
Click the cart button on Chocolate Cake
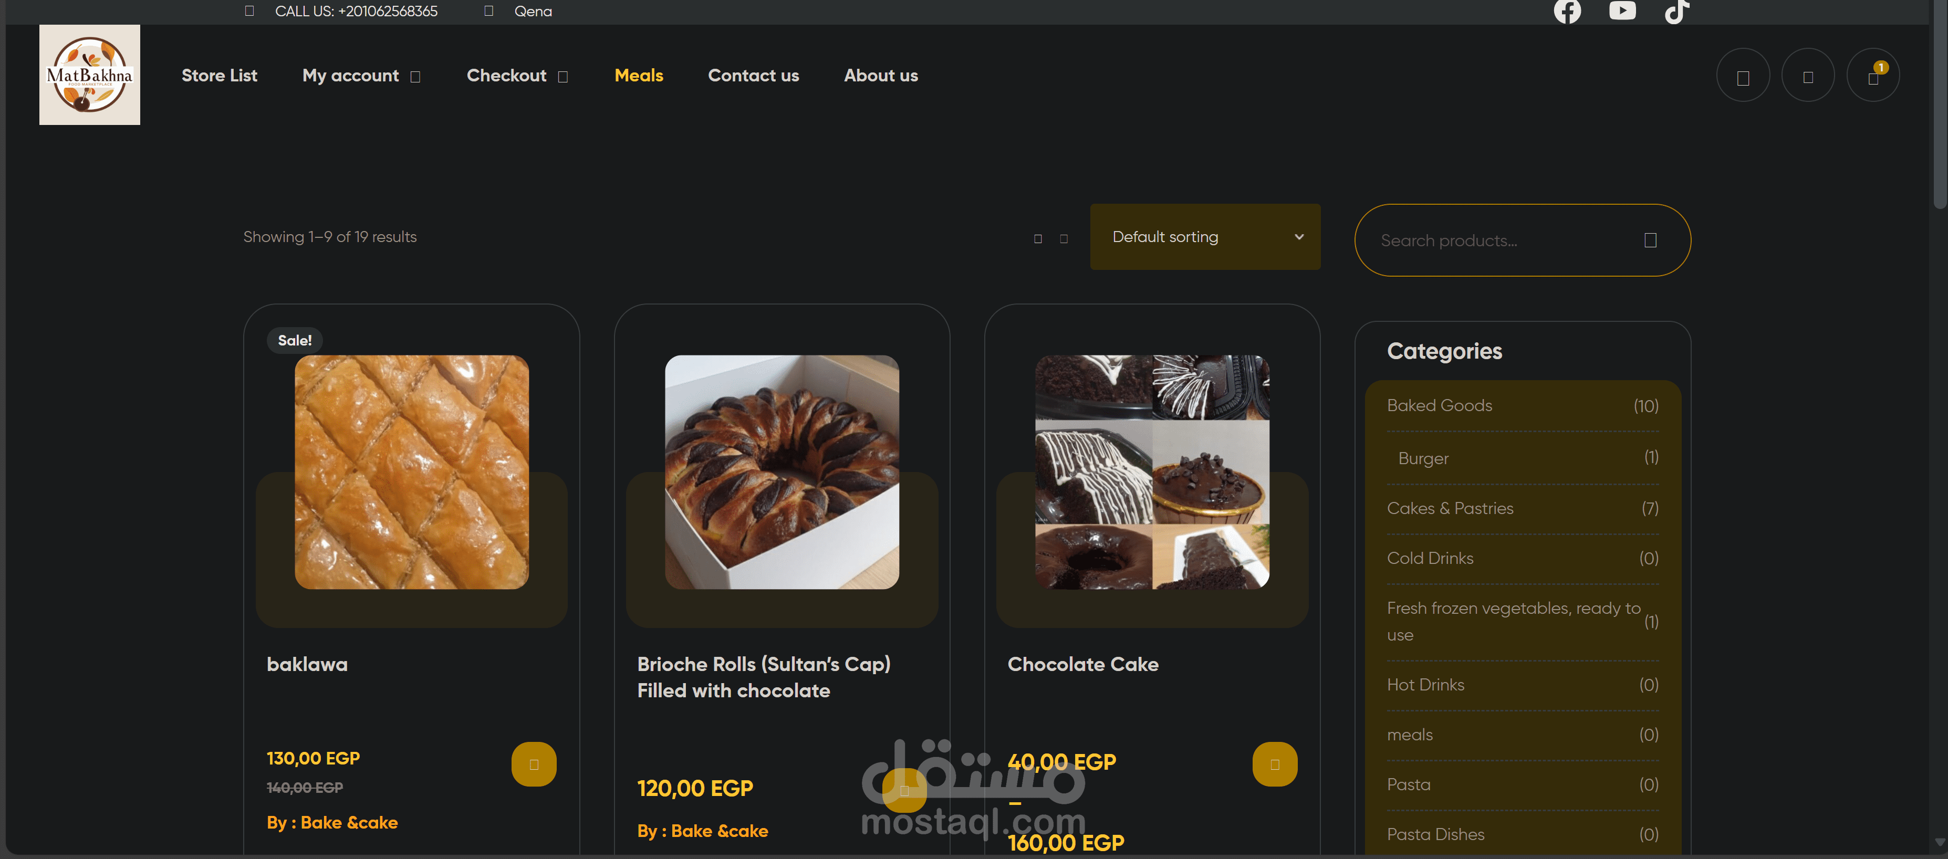pos(1274,764)
